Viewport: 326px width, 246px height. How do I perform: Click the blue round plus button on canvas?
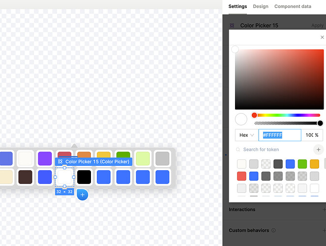83,195
